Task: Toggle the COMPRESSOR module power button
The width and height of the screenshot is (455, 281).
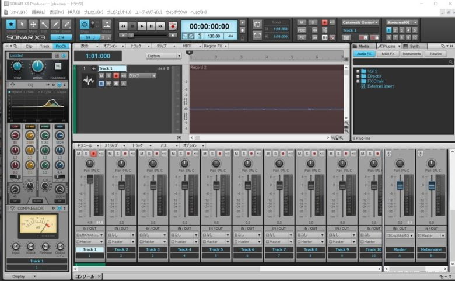Action: [59, 209]
